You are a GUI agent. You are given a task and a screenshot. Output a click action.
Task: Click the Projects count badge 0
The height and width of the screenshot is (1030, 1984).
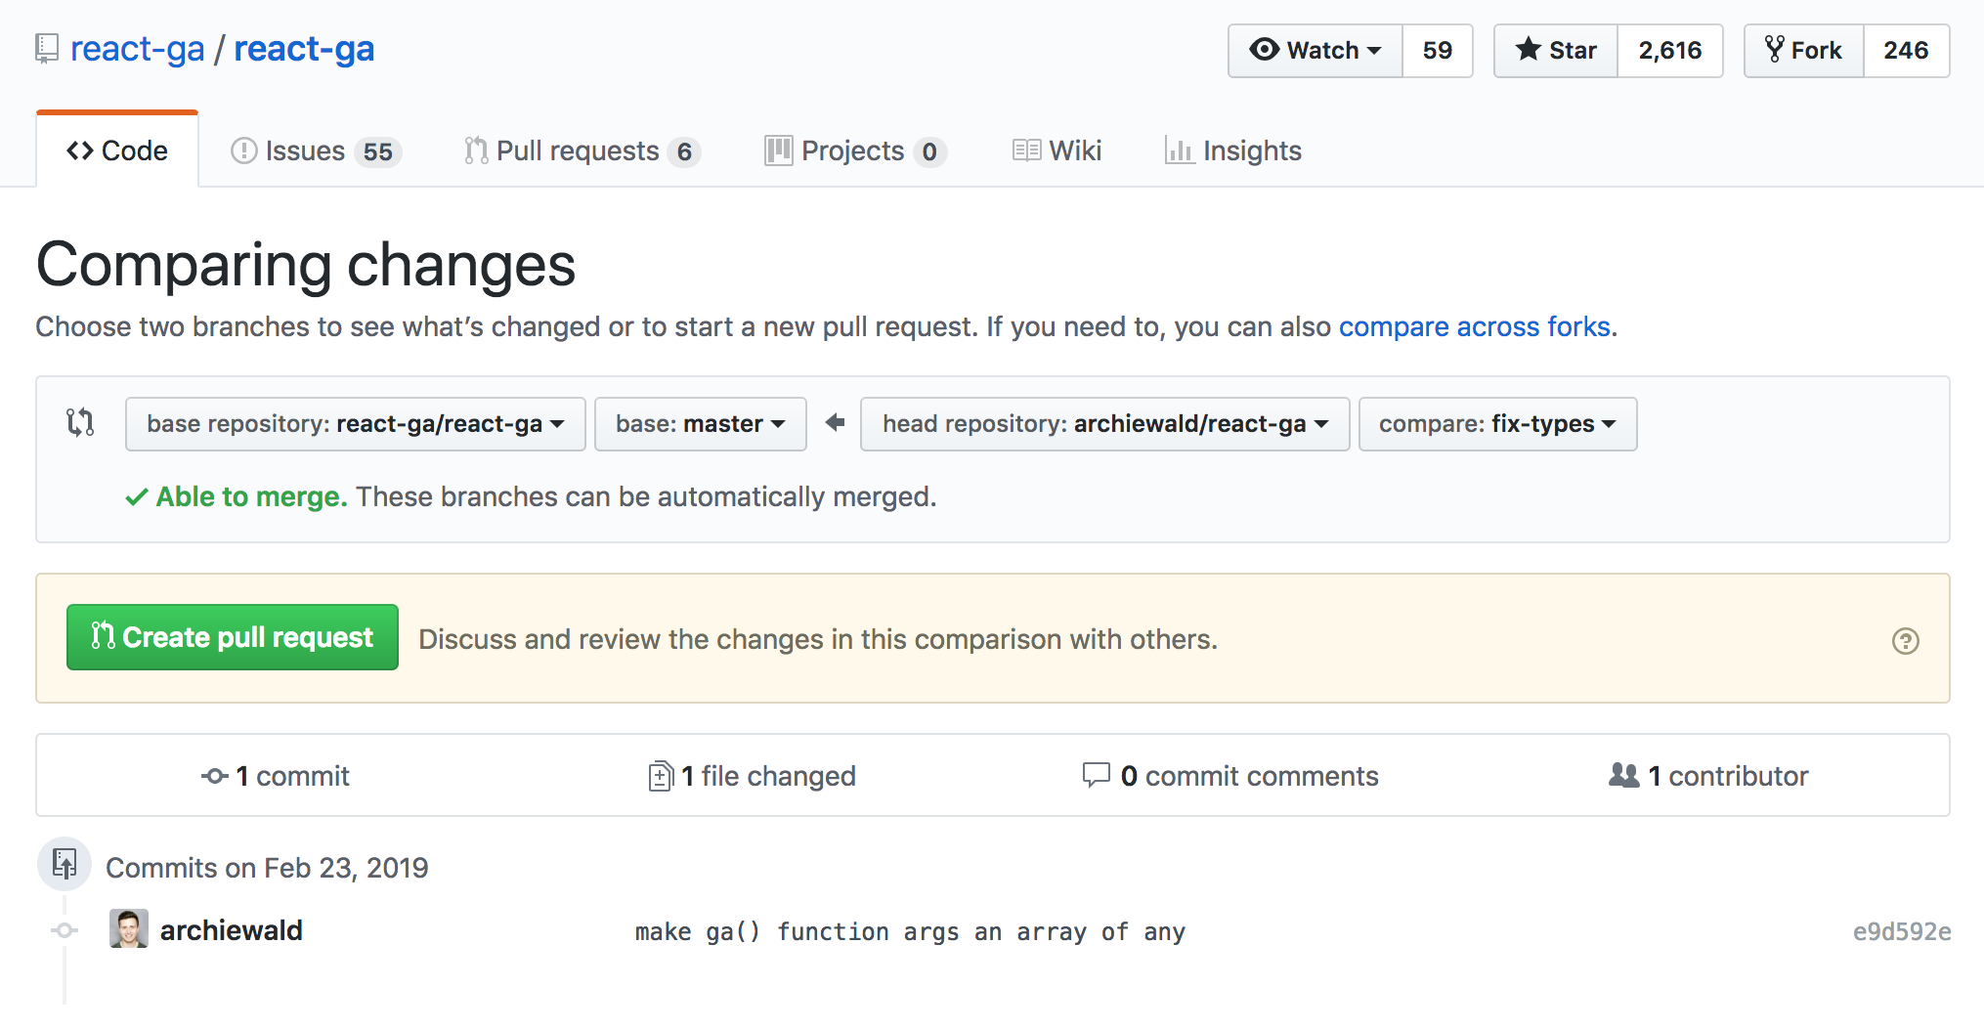pos(929,151)
